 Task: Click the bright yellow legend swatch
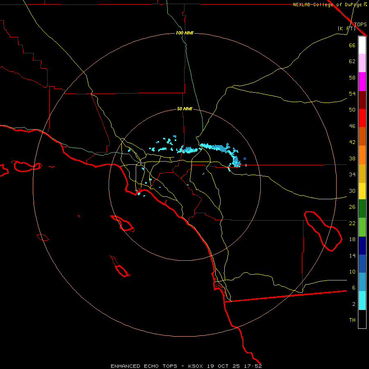(362, 191)
